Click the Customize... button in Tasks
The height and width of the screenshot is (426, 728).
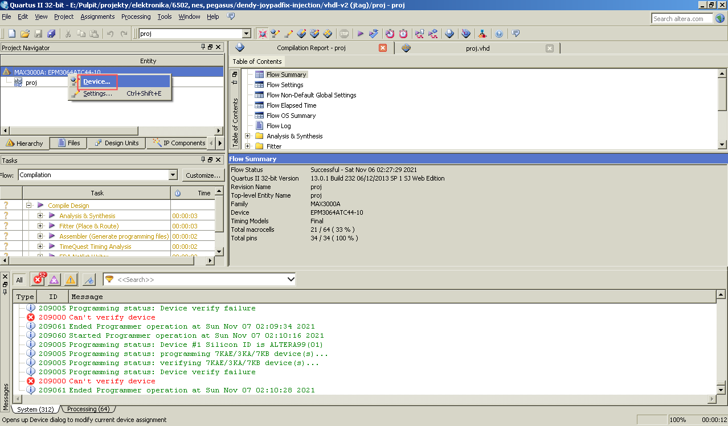[x=203, y=175]
